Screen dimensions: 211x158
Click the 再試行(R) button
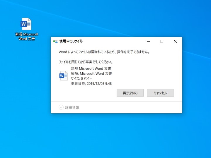click(130, 93)
